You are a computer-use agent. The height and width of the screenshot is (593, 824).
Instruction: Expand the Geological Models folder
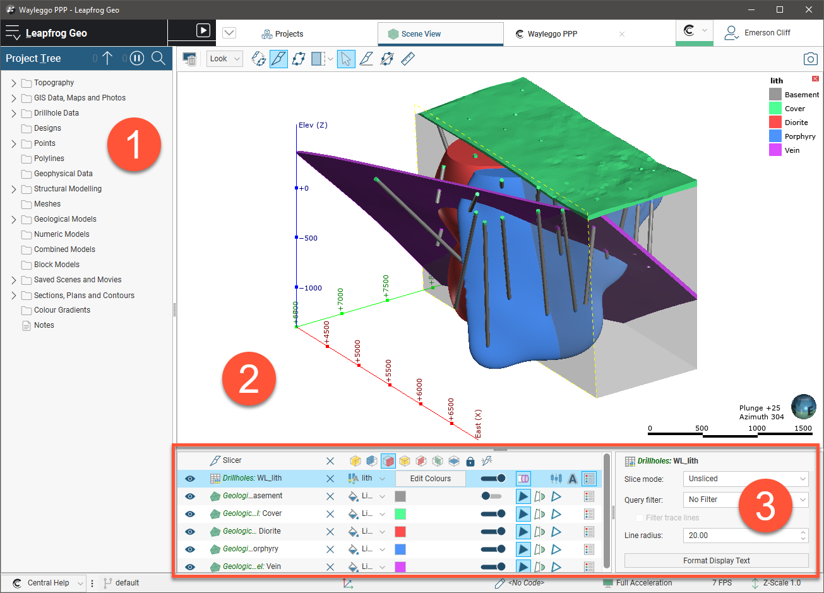tap(14, 219)
